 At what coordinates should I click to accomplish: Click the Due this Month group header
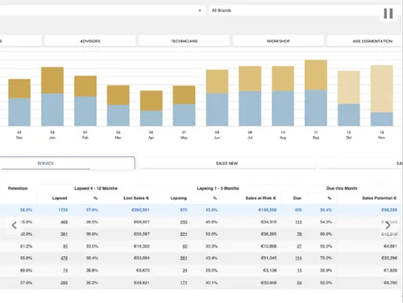(342, 189)
